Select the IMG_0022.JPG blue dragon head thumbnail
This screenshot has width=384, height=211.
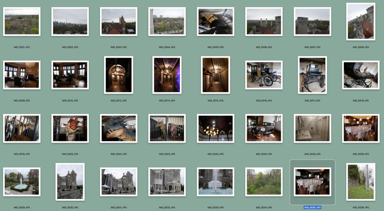[118, 128]
